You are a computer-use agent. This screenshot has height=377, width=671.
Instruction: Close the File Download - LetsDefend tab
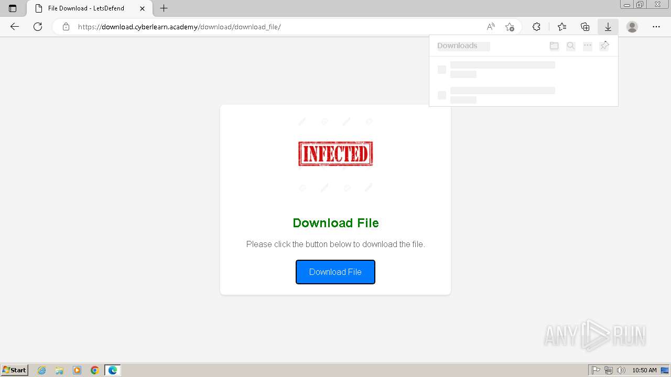[142, 8]
